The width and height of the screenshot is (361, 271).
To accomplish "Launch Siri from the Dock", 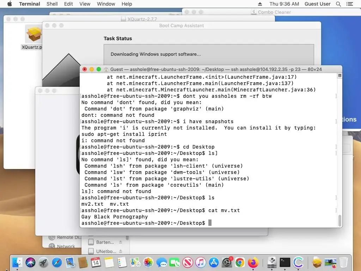I will 30,263.
